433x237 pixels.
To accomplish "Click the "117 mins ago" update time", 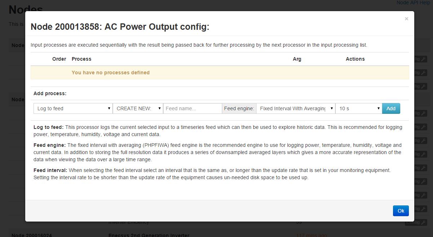I will [311, 235].
